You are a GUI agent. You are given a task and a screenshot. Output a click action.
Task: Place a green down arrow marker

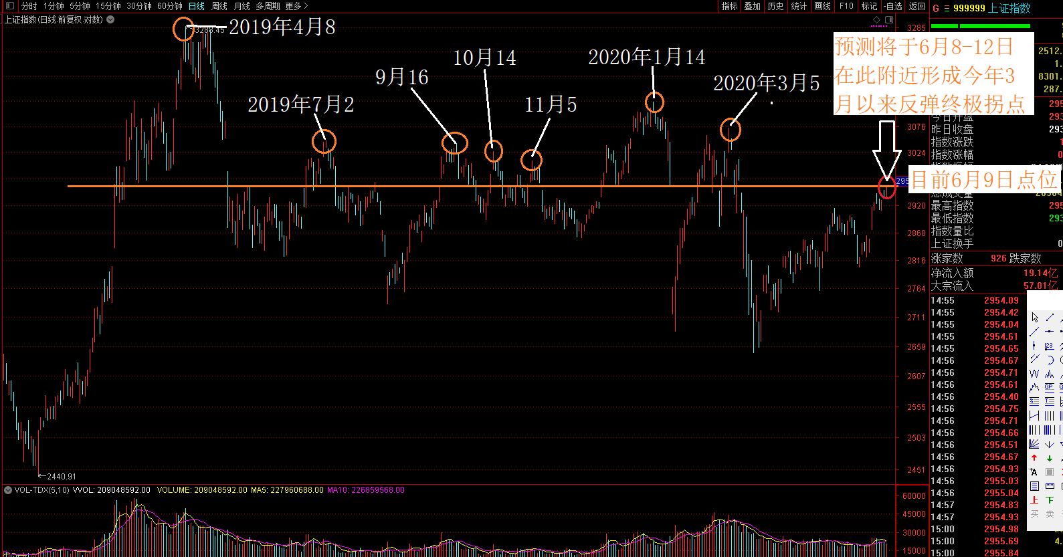point(1050,458)
